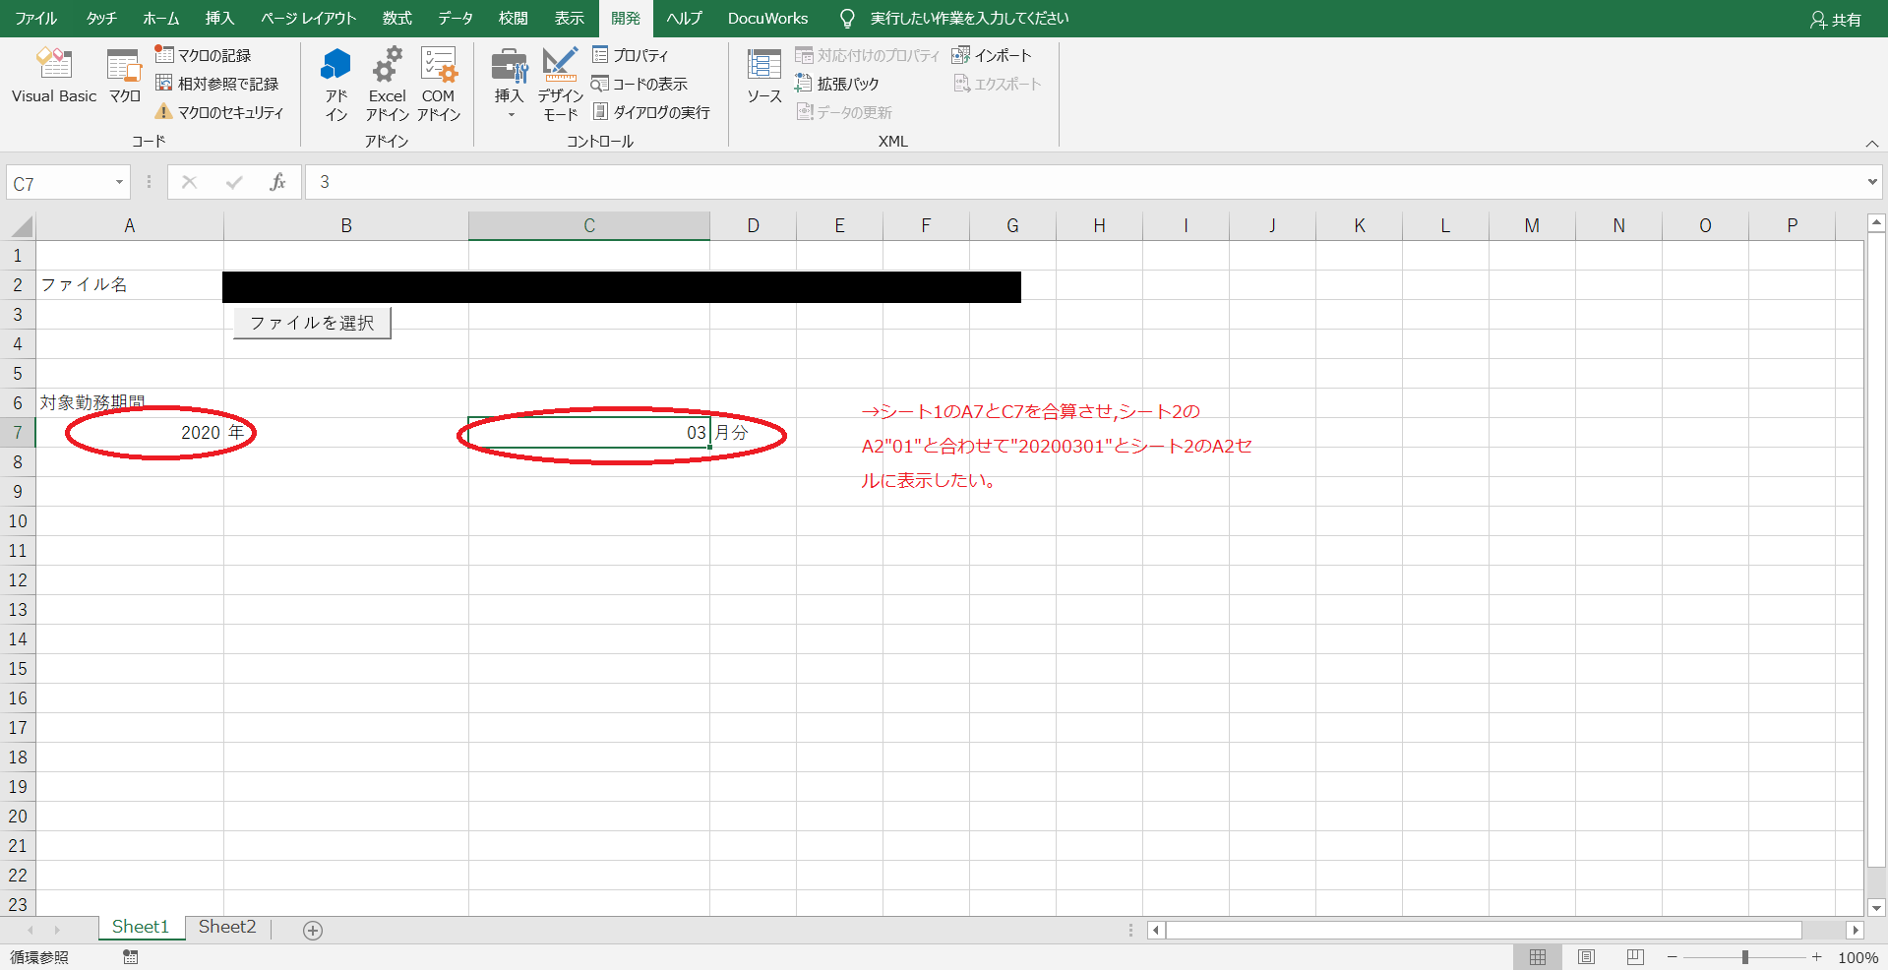The image size is (1888, 970).
Task: Click XML エクスポート
Action: (x=997, y=84)
